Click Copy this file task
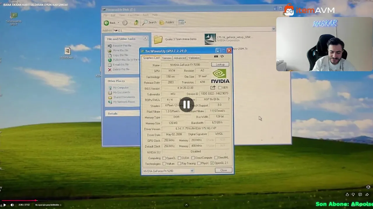The width and height of the screenshot is (373, 209). point(118,55)
